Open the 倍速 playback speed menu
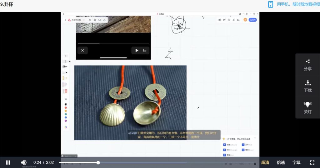The image size is (320, 168). click(281, 162)
